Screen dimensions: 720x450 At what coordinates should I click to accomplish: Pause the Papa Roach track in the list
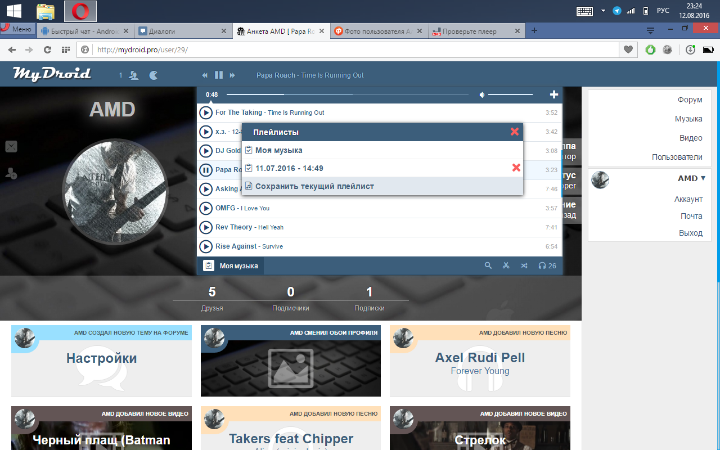tap(206, 170)
